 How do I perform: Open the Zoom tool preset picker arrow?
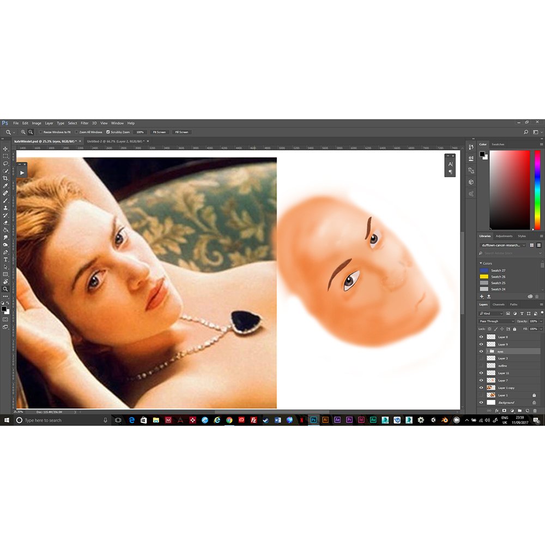pos(14,132)
